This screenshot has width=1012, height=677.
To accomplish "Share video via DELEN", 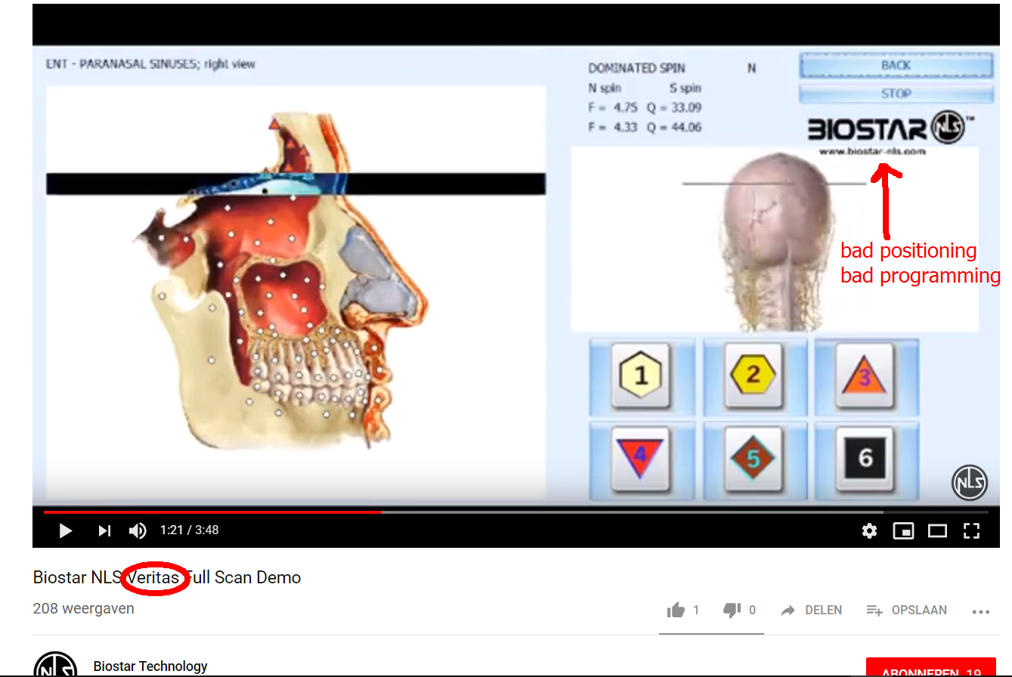I will (811, 611).
